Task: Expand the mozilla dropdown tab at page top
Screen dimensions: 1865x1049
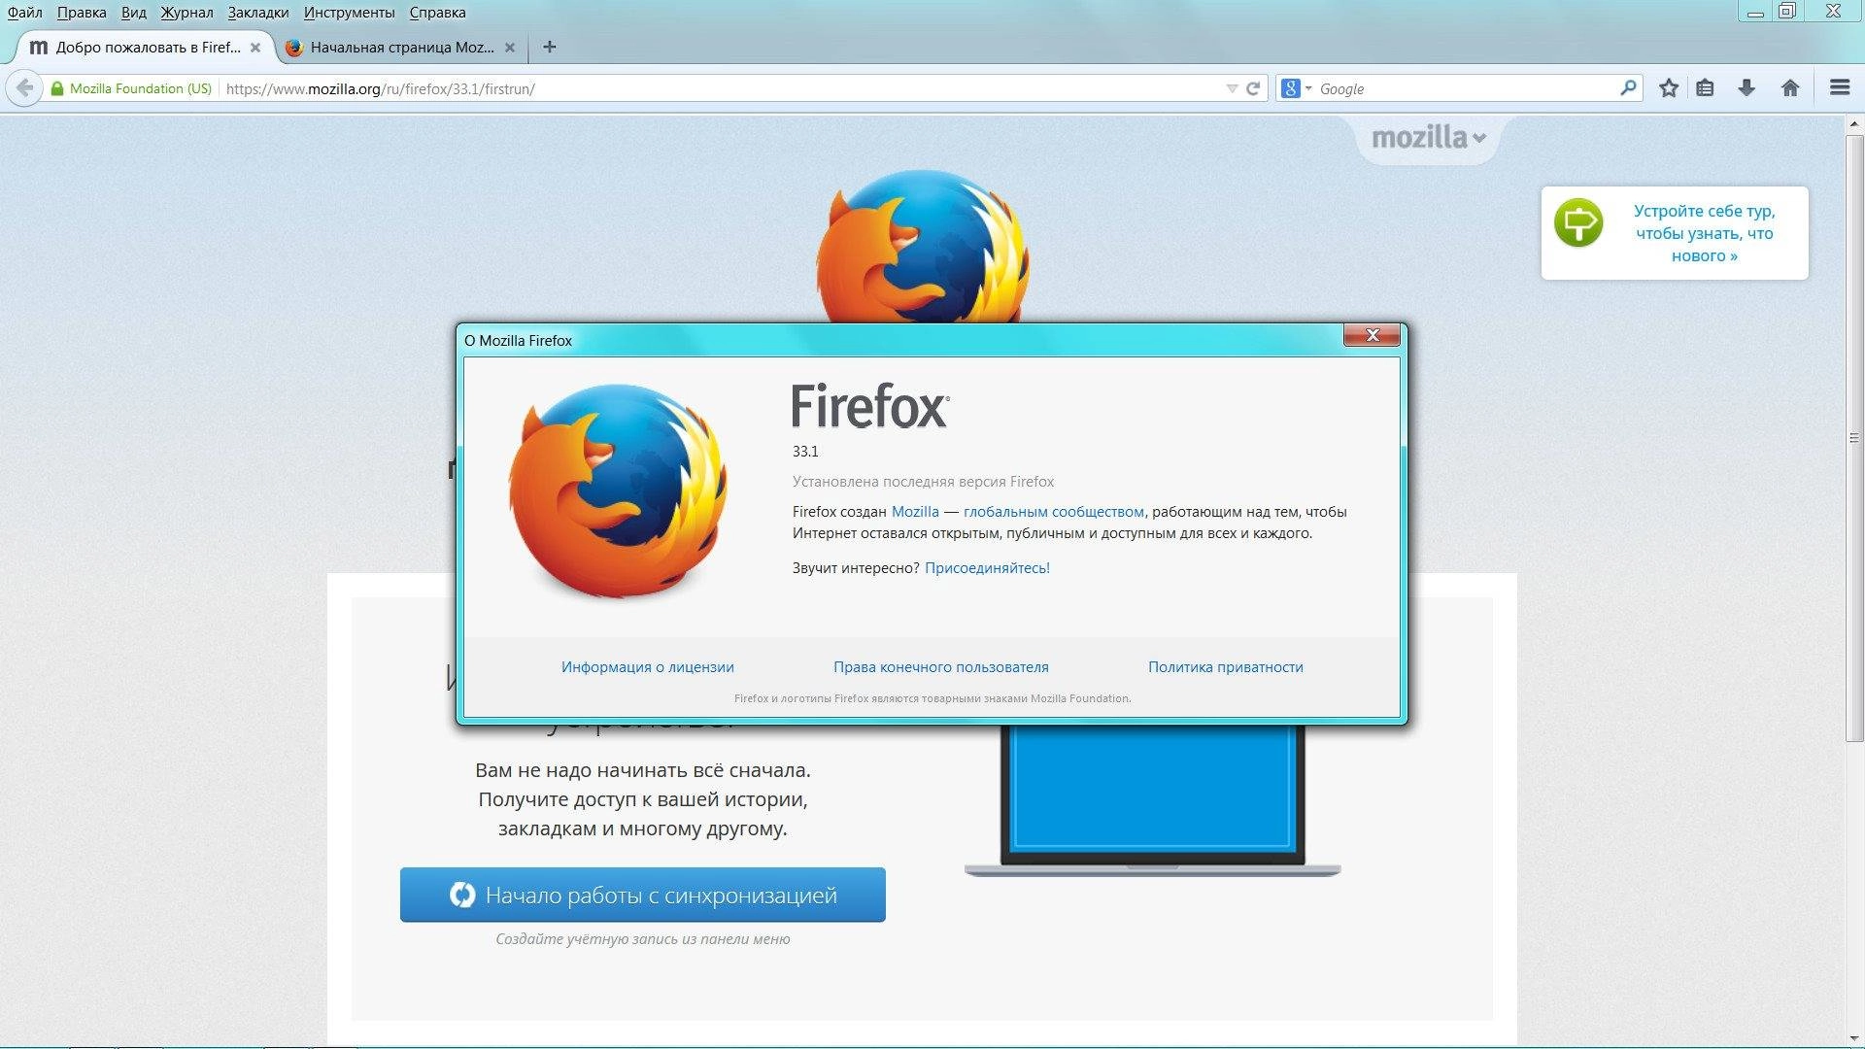Action: (1428, 138)
